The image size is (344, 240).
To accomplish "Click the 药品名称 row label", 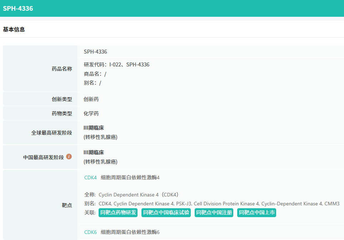I will pos(62,69).
